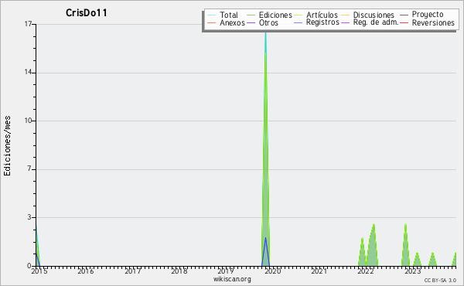The height and width of the screenshot is (286, 464).
Task: Click the Anexos legend label
Action: [x=232, y=22]
